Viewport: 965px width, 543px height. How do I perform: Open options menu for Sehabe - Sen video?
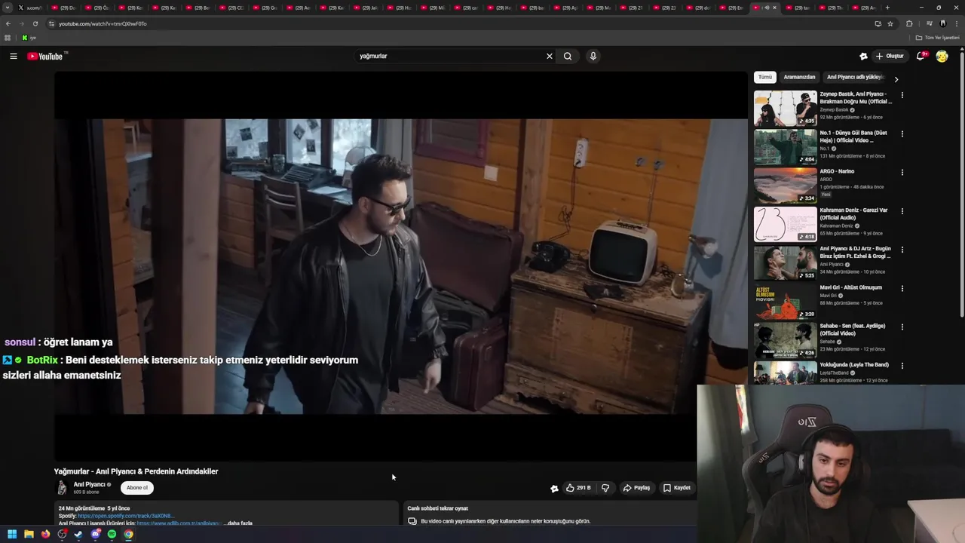coord(902,327)
